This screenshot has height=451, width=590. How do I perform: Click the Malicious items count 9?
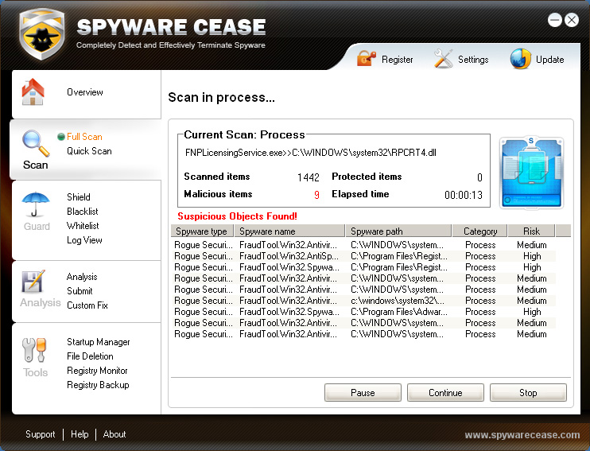(316, 195)
